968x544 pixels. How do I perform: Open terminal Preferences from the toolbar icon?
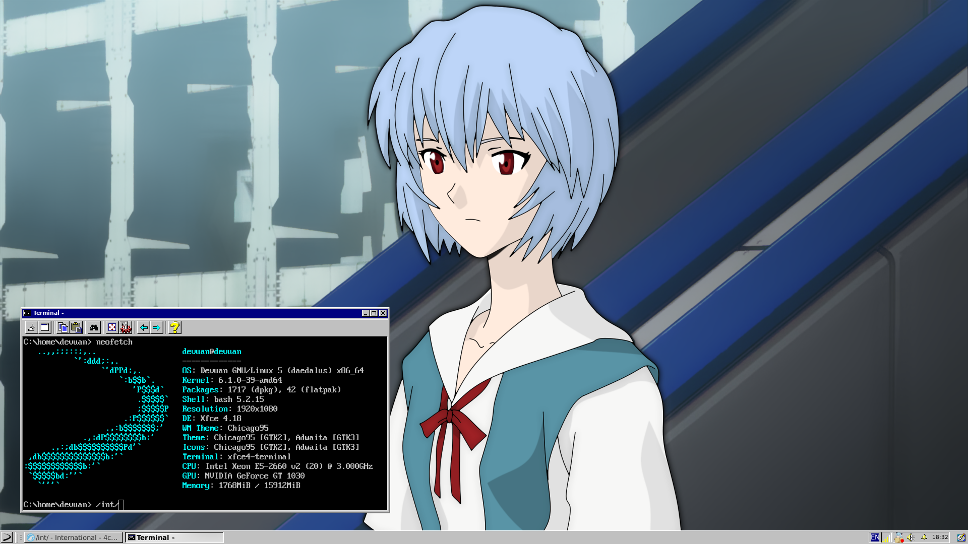pos(126,327)
